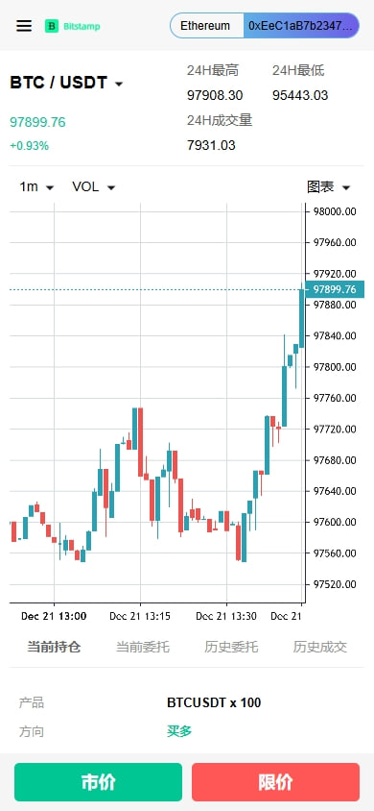Open the 1m timeframe dropdown
Screen dimensions: 374x811
coord(36,186)
